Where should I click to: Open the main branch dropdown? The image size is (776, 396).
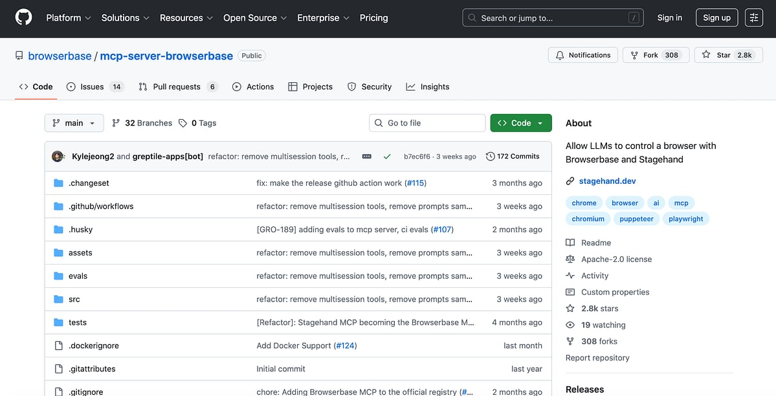[x=74, y=122]
